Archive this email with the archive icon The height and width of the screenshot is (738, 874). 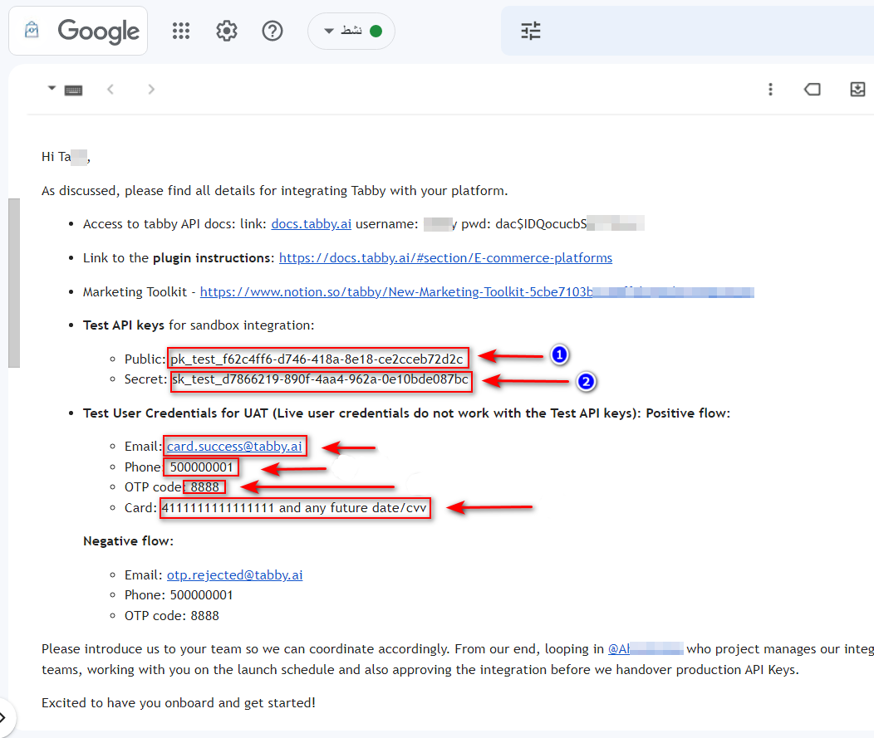click(857, 89)
